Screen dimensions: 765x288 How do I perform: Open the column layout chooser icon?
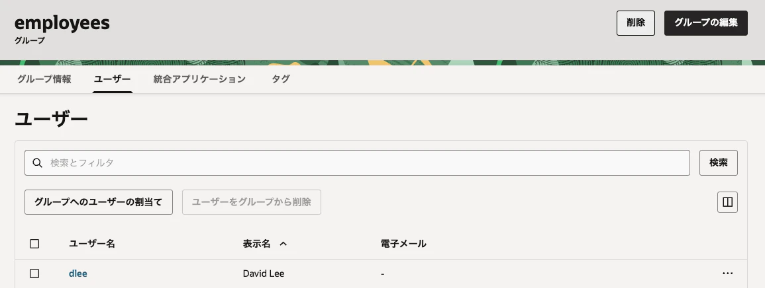[727, 202]
